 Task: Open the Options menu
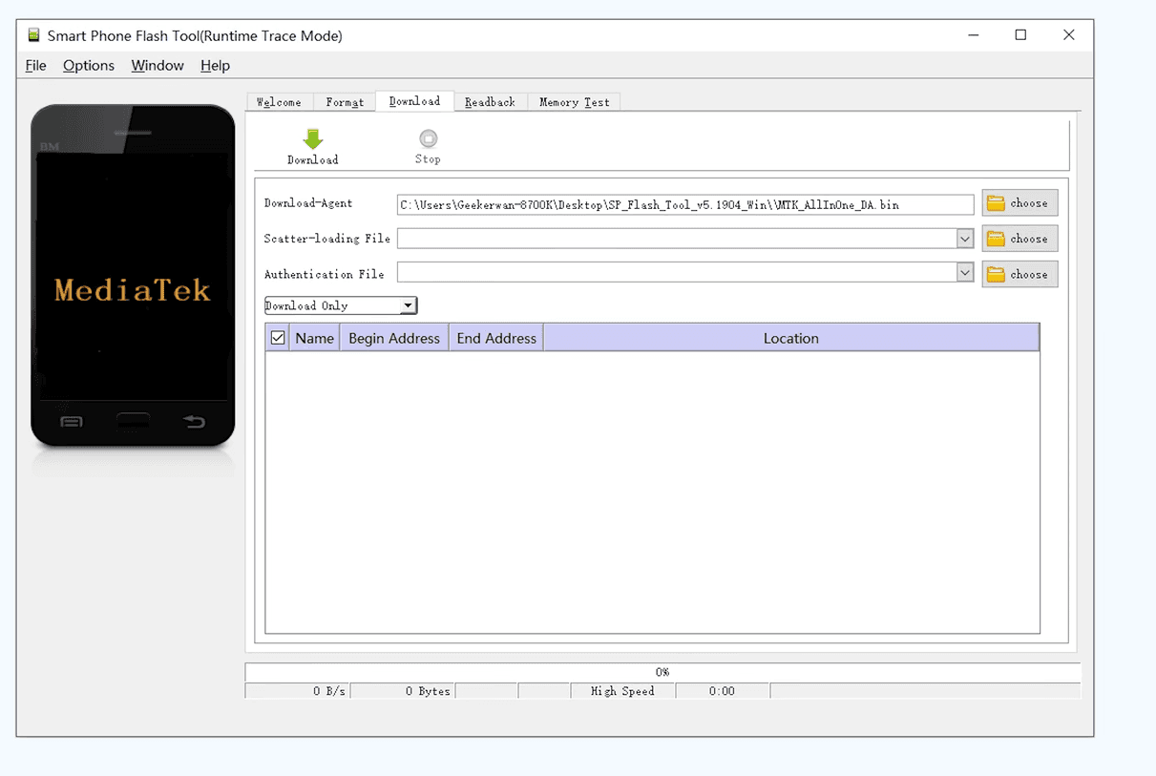coord(89,66)
